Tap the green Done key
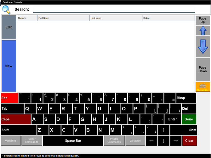Image resolution: width=211 pixels, height=158 pixels. click(x=189, y=119)
